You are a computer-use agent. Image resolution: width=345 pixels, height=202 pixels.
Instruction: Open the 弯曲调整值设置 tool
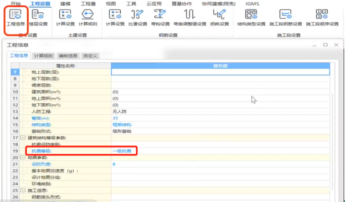(190, 18)
